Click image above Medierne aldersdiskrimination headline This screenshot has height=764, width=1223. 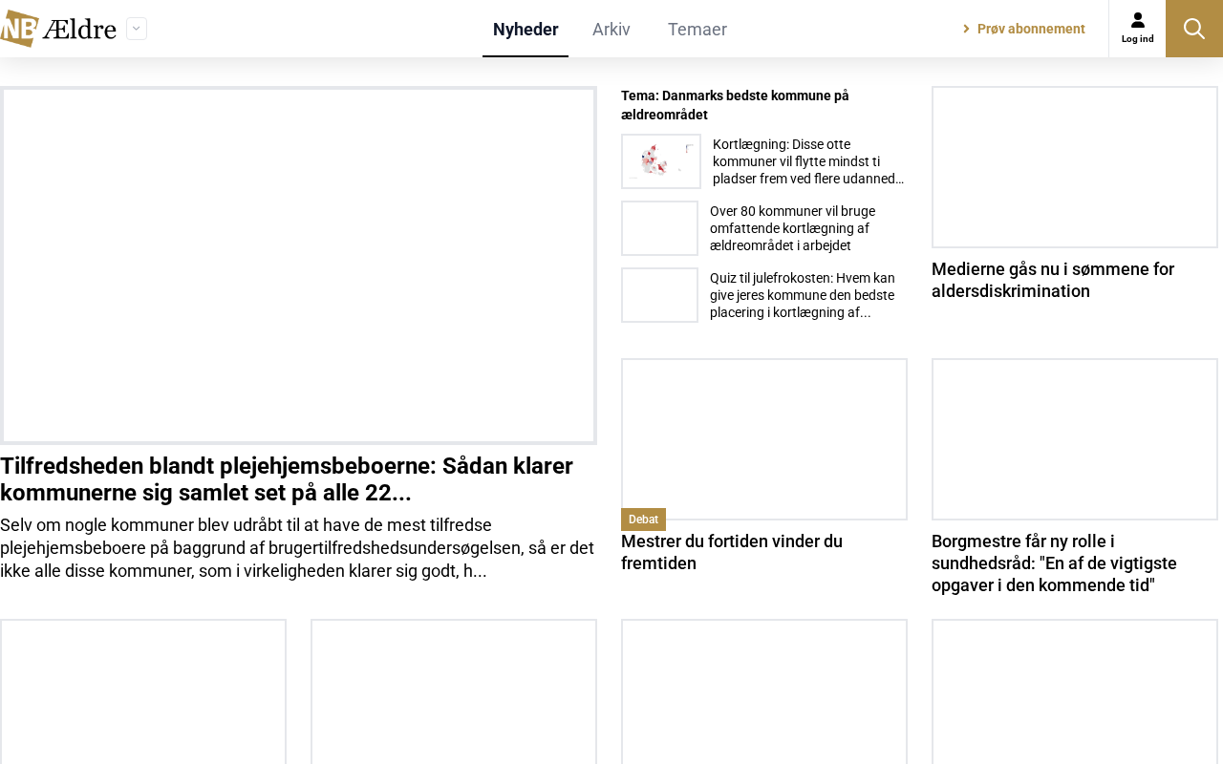pyautogui.click(x=1075, y=167)
